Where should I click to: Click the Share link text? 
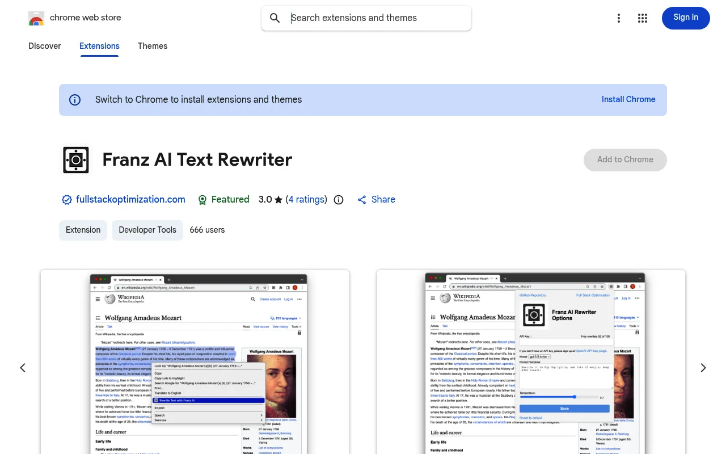pyautogui.click(x=383, y=200)
